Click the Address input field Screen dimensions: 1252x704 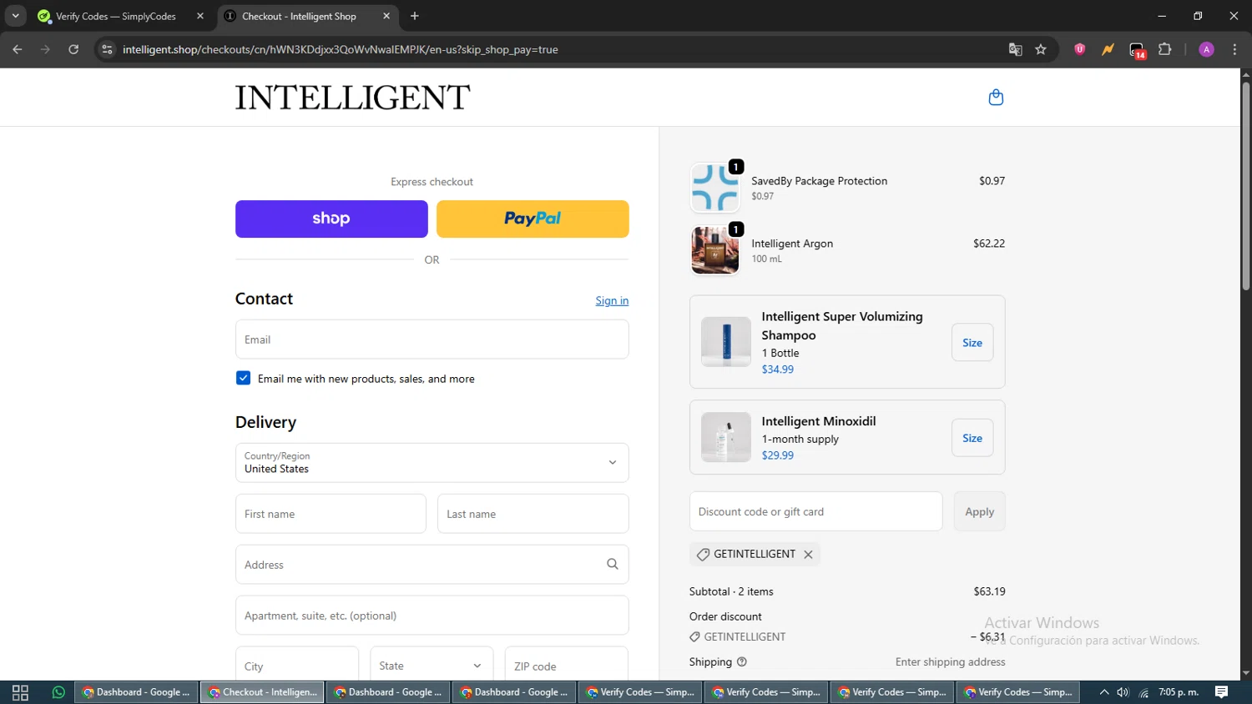click(432, 565)
